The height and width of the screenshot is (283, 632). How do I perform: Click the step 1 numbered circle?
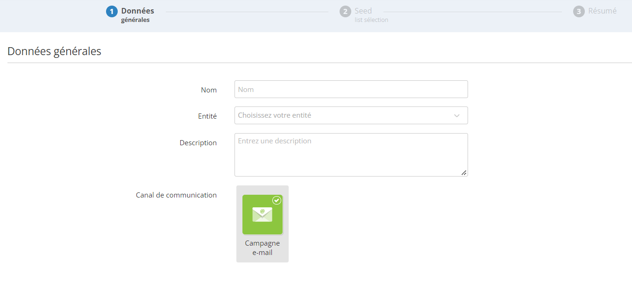coord(112,12)
